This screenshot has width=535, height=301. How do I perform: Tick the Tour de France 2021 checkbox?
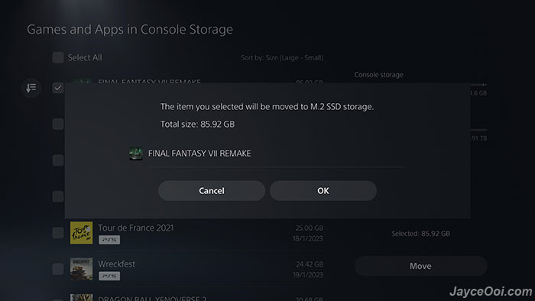[x=58, y=233]
